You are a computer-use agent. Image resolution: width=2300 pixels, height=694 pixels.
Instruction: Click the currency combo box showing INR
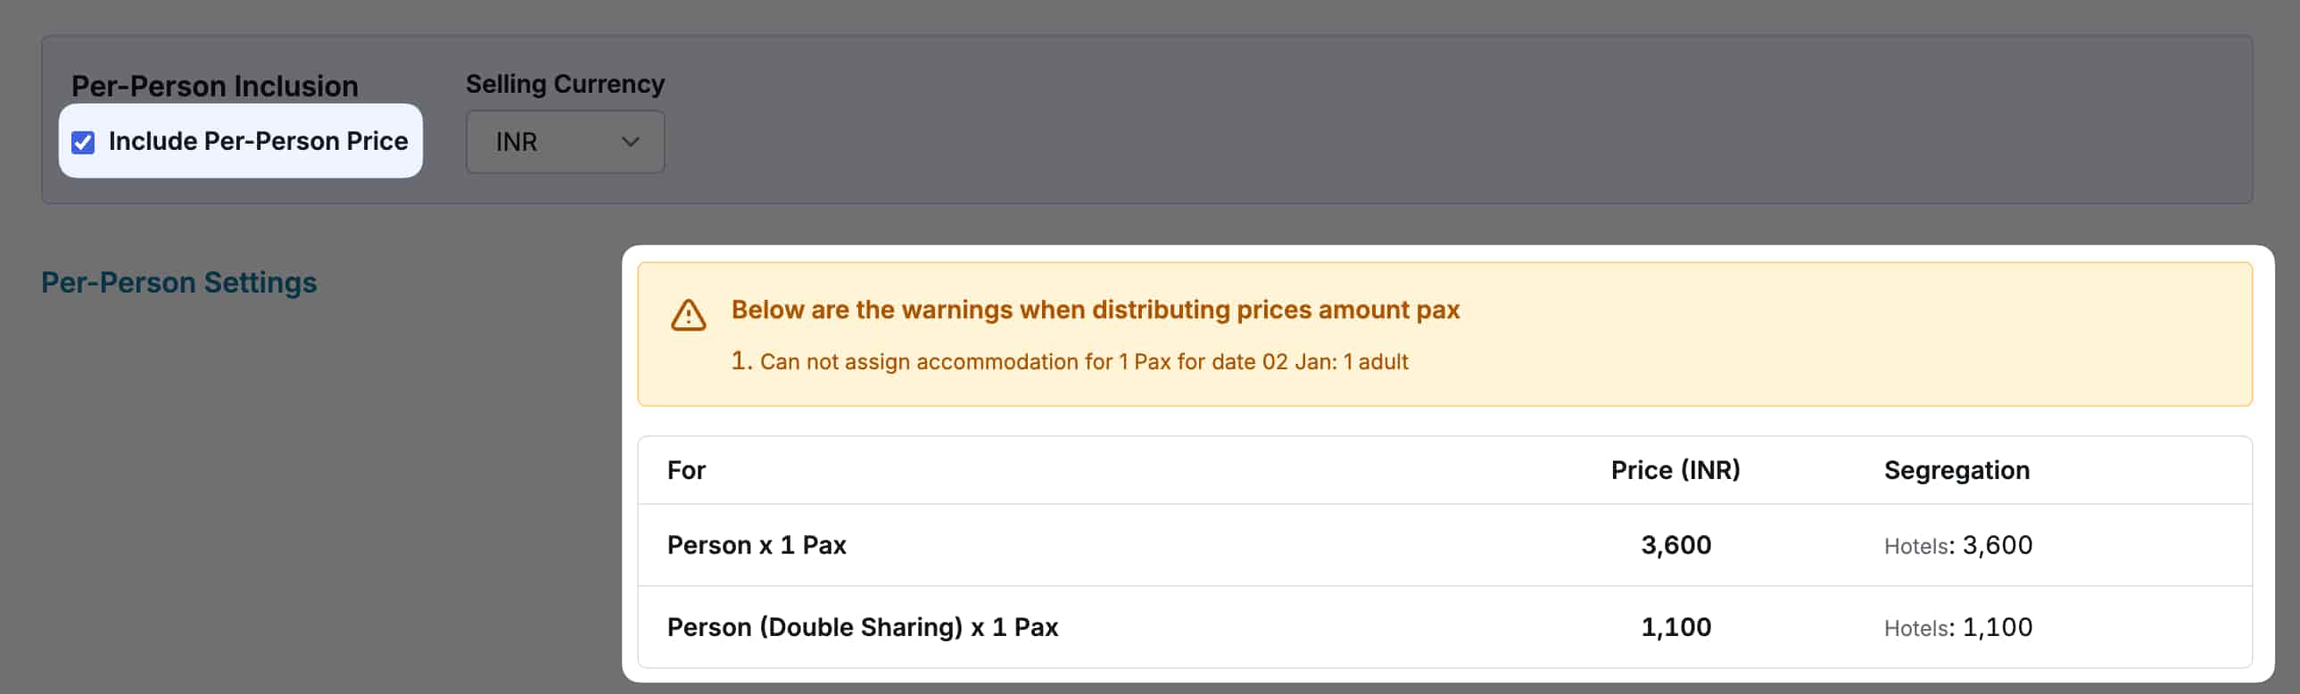pyautogui.click(x=564, y=141)
